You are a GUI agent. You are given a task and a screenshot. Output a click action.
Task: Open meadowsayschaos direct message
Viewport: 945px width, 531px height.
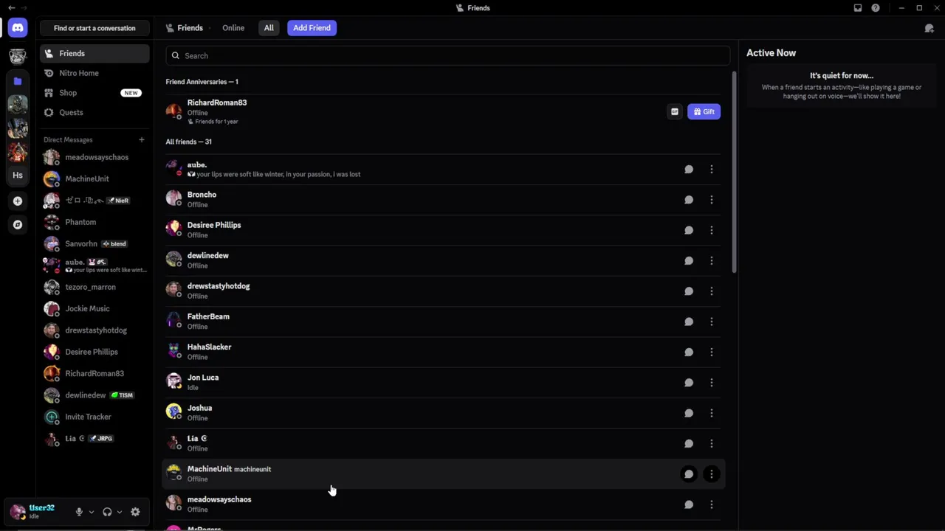(x=94, y=157)
